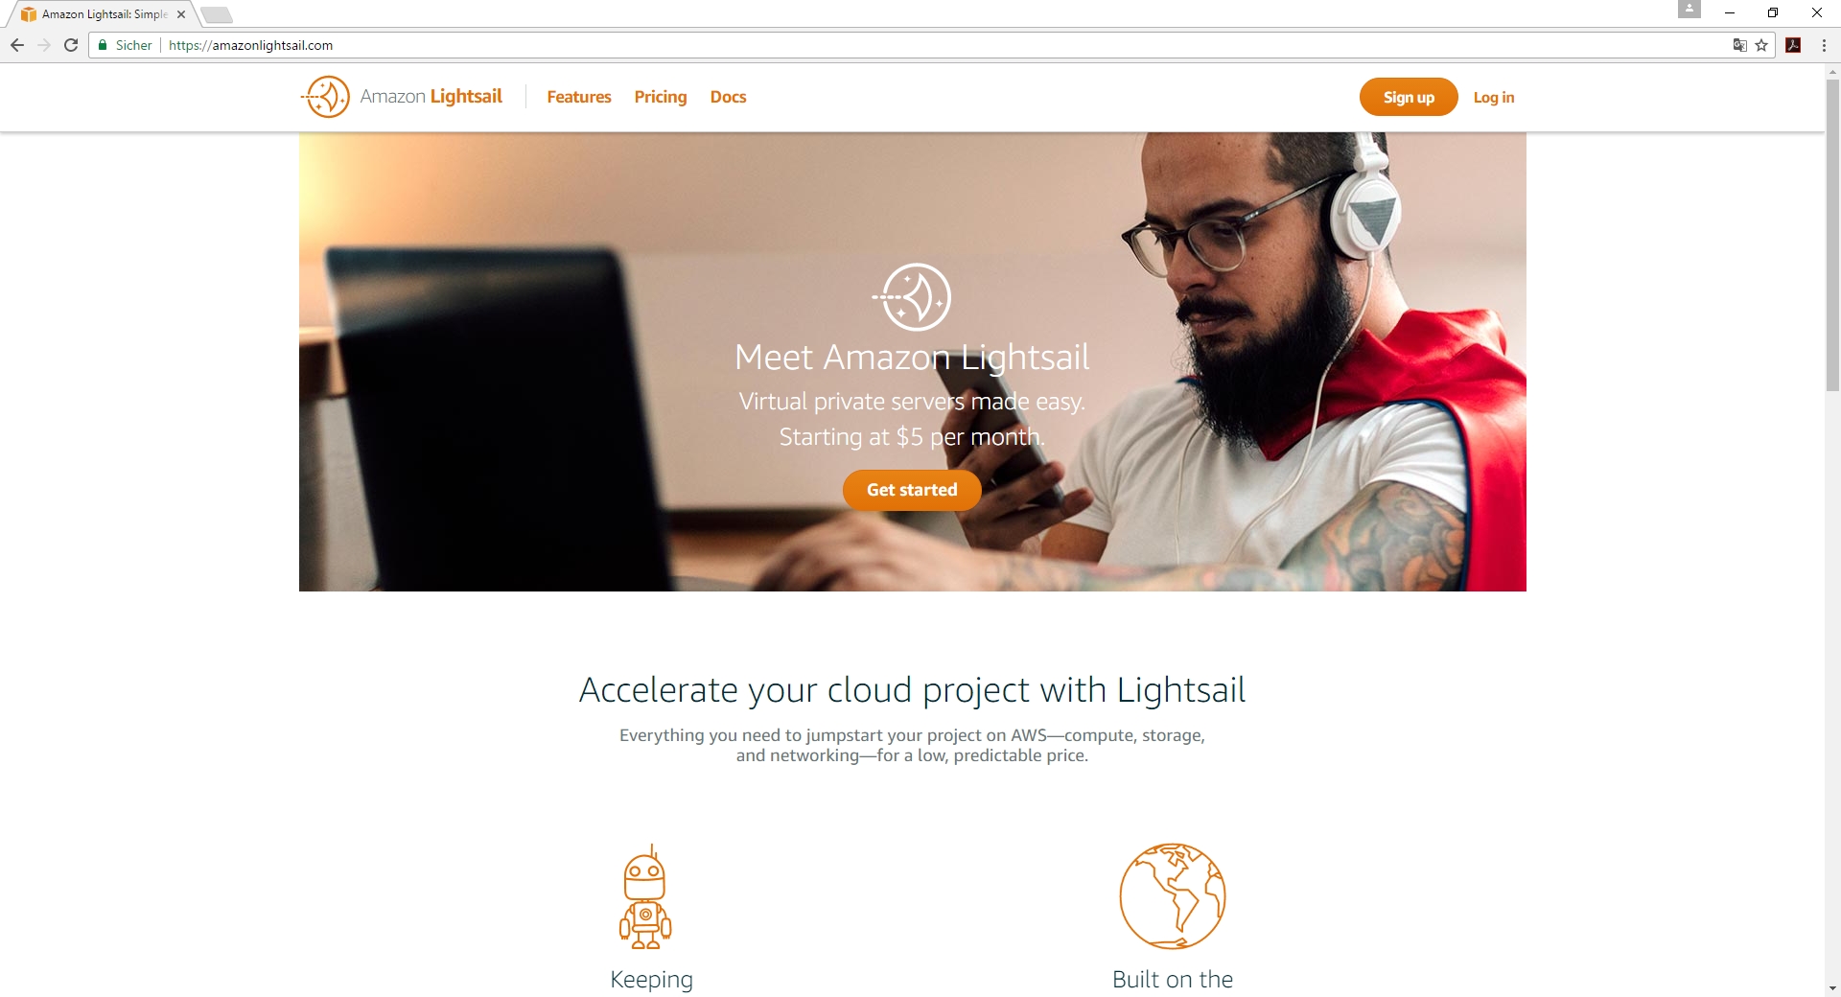Open the Features menu item
This screenshot has width=1841, height=997.
(x=579, y=97)
